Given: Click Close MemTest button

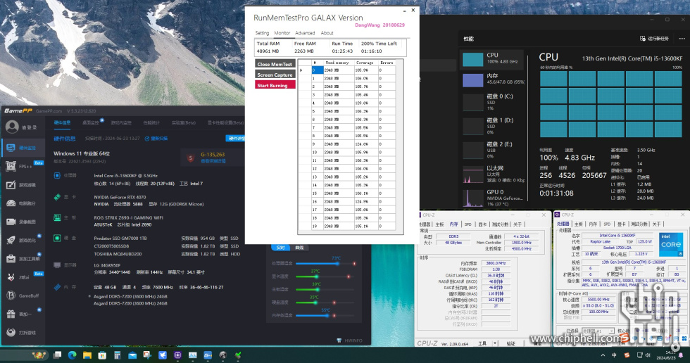Looking at the screenshot, I should tap(275, 64).
